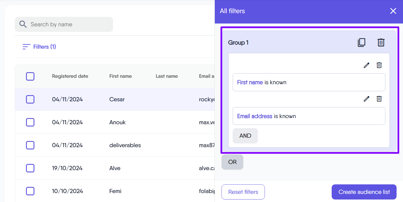Screen dimensions: 403x202
Task: Sort by the Registered date column header
Action: [70, 76]
